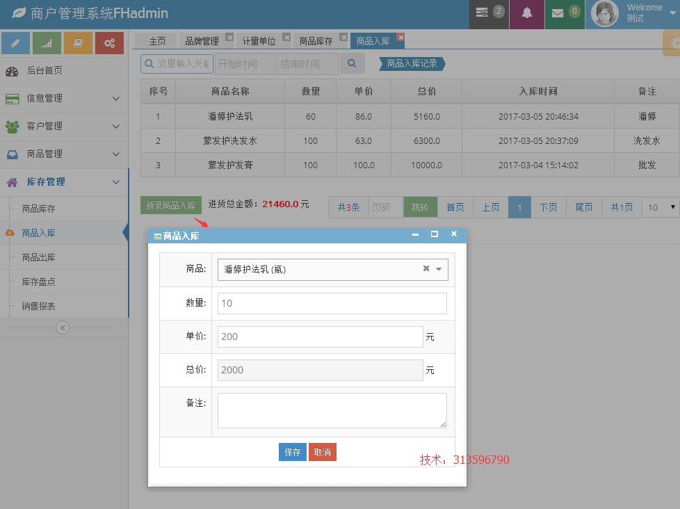This screenshot has width=680, height=509.
Task: Minimize the 商品入库 dialog
Action: 416,234
